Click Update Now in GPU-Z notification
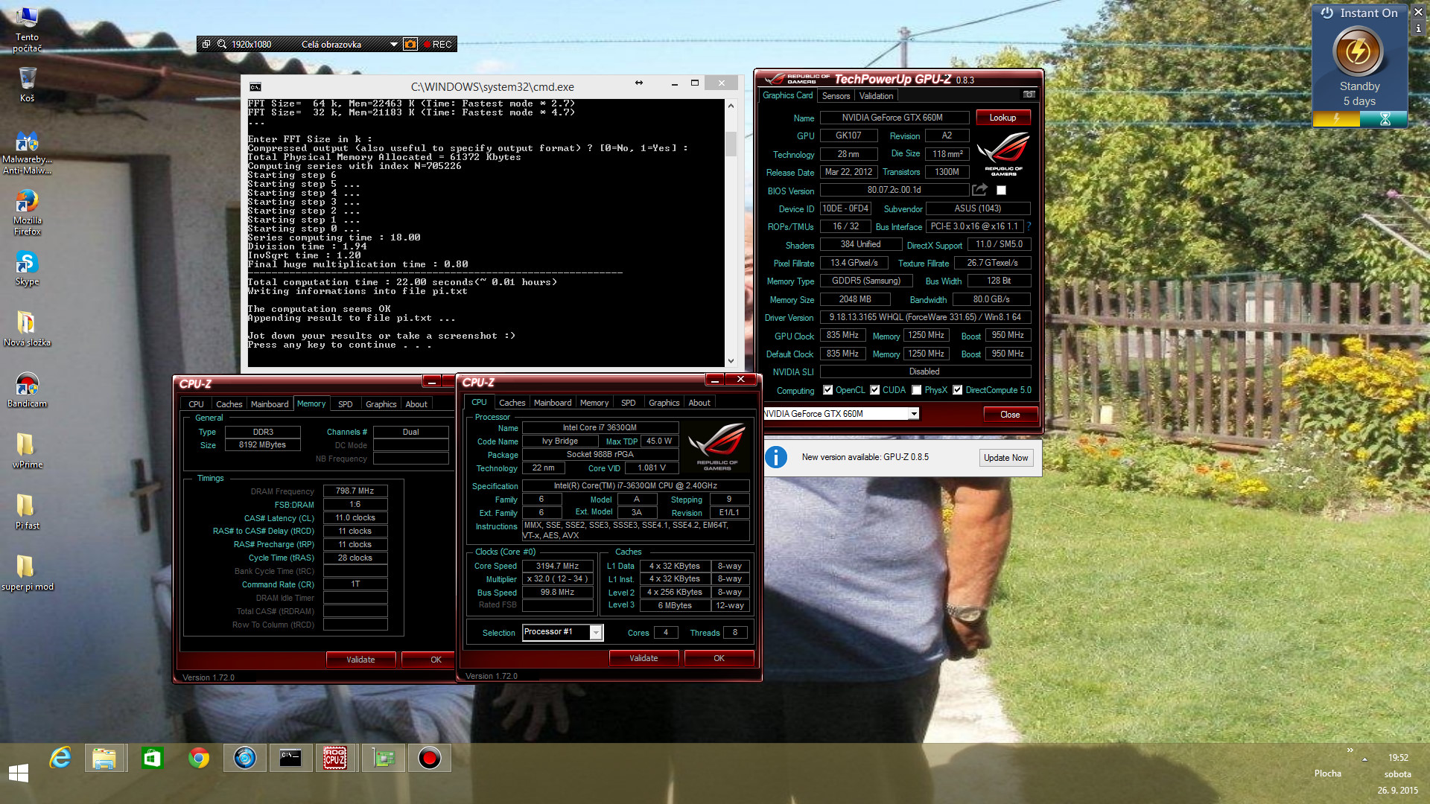The width and height of the screenshot is (1430, 804). click(x=1005, y=458)
